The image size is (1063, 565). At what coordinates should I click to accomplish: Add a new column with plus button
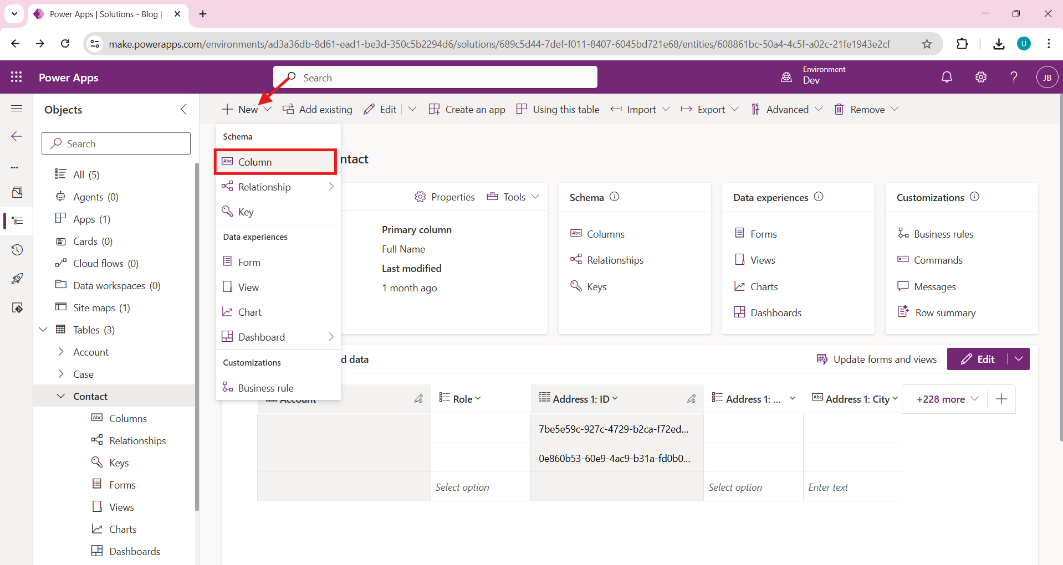(1001, 399)
